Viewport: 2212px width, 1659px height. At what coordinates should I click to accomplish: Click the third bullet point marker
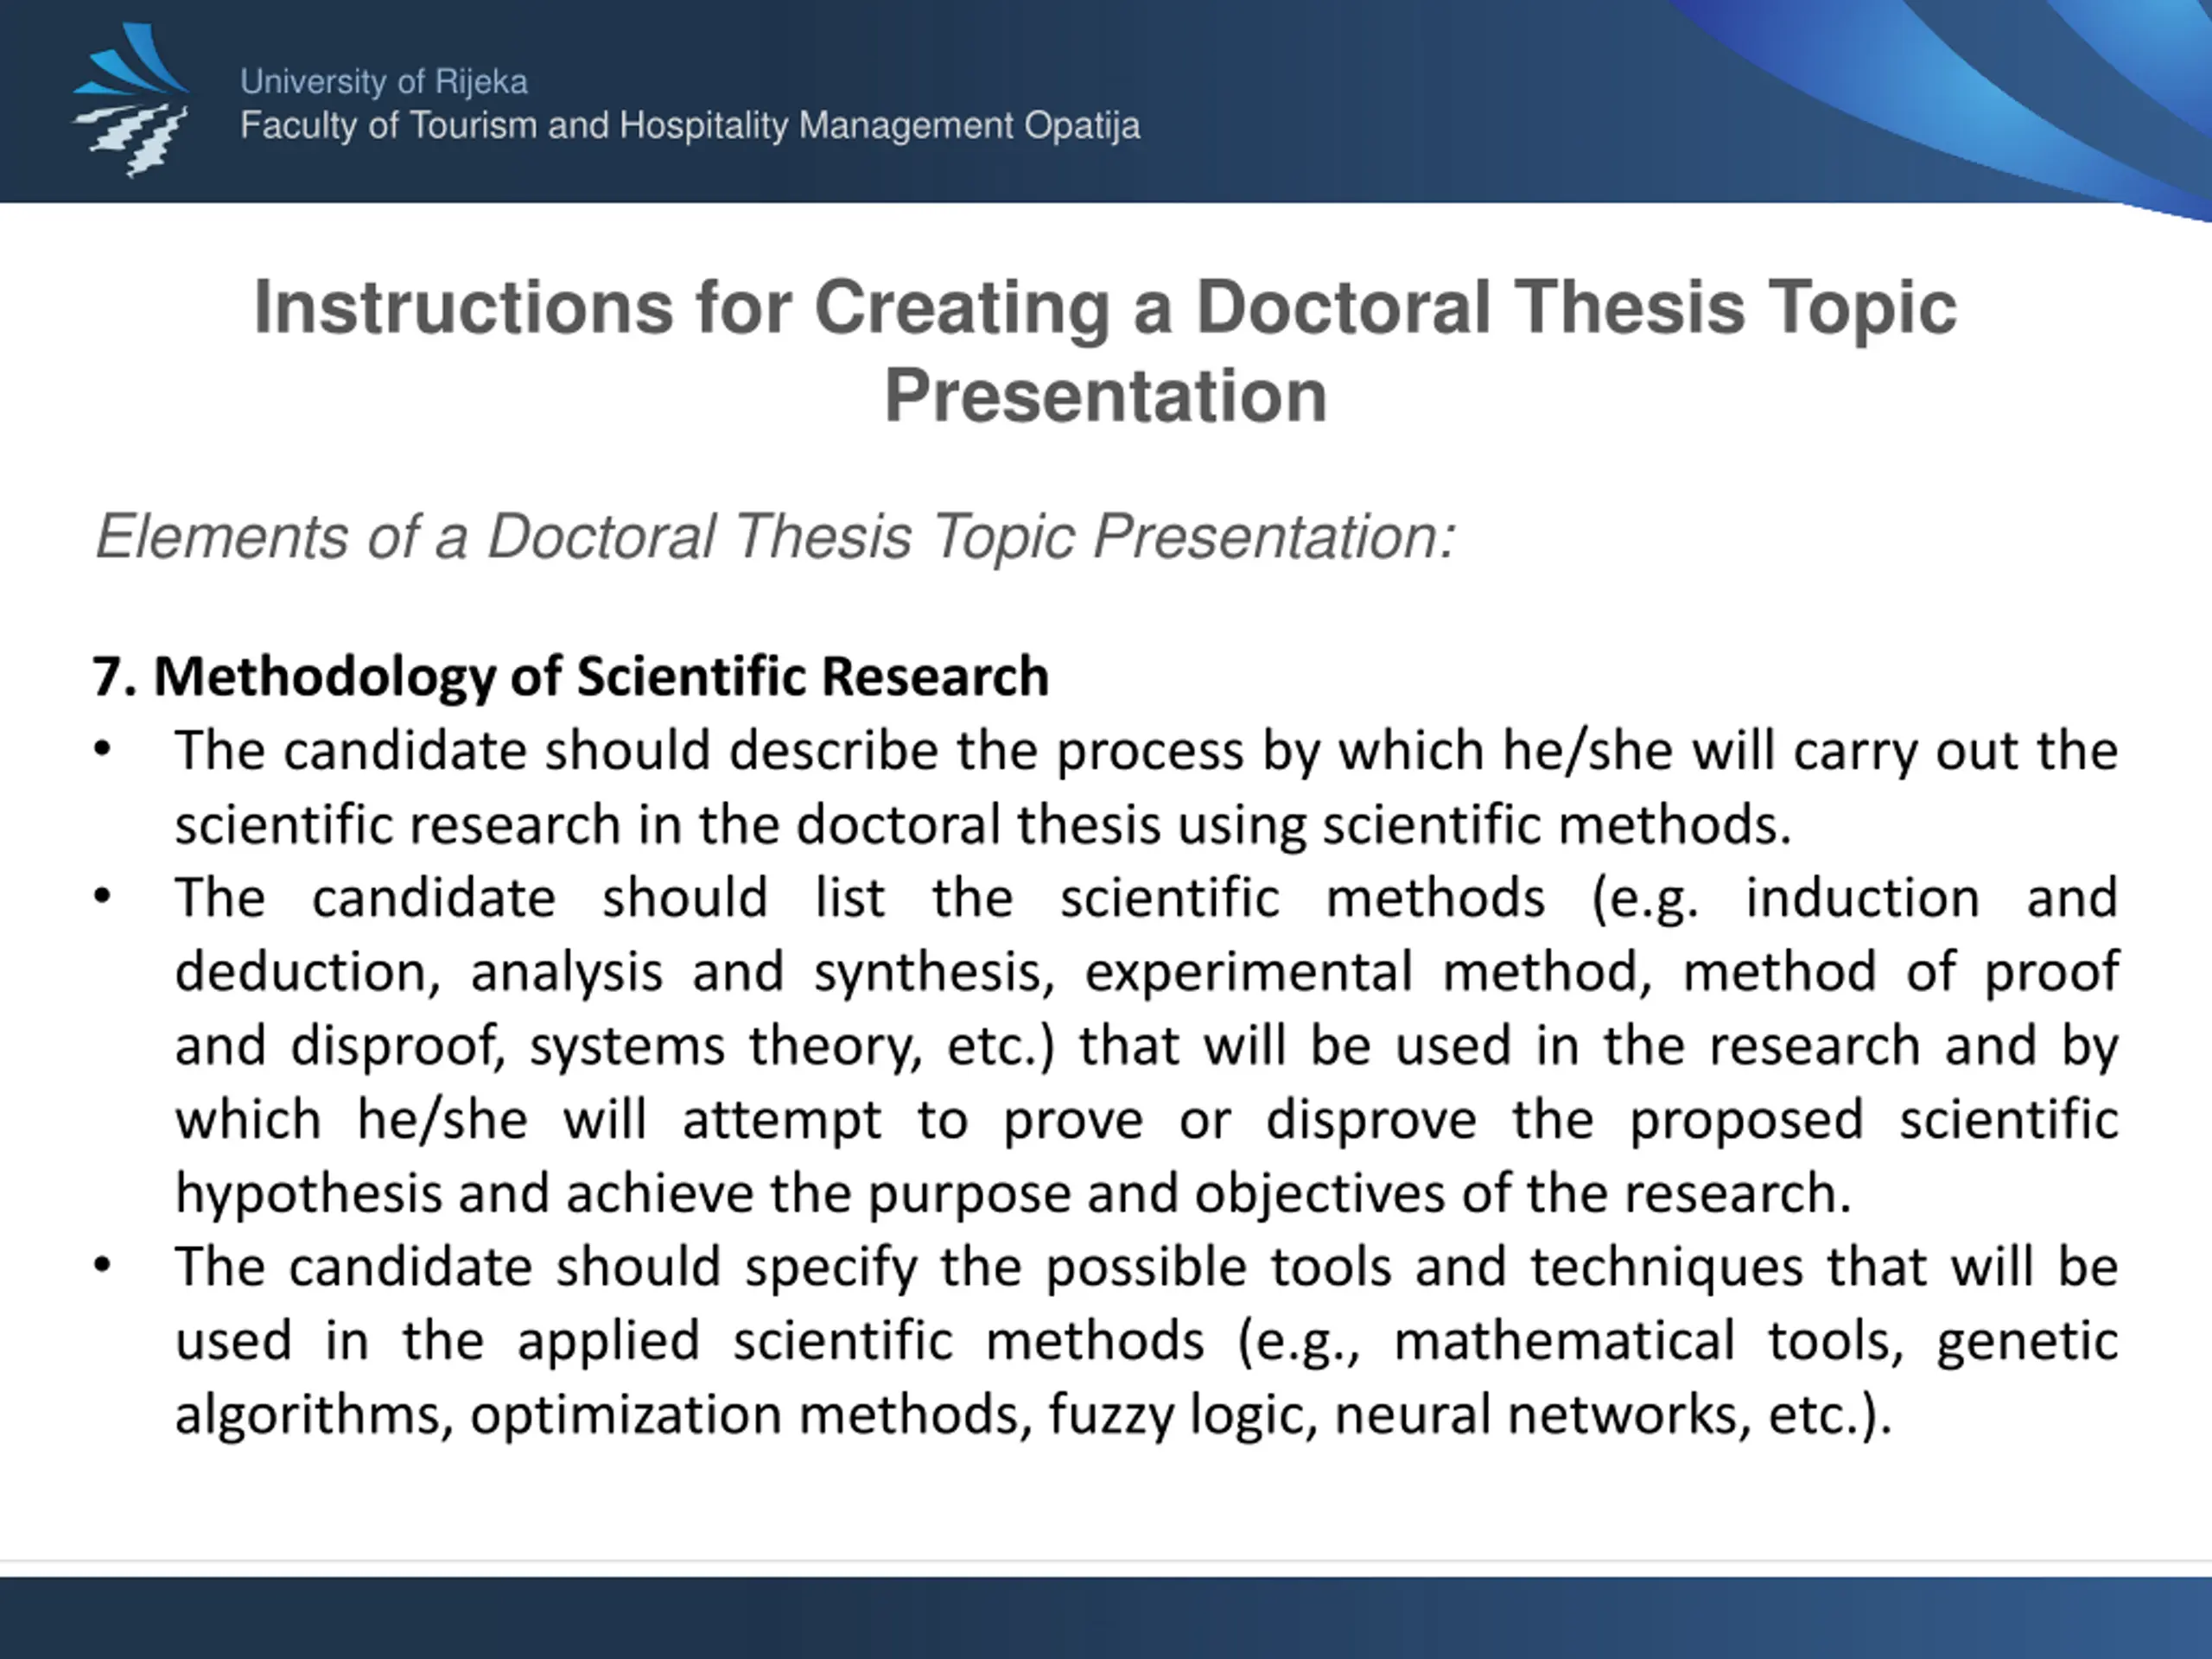(x=102, y=1266)
